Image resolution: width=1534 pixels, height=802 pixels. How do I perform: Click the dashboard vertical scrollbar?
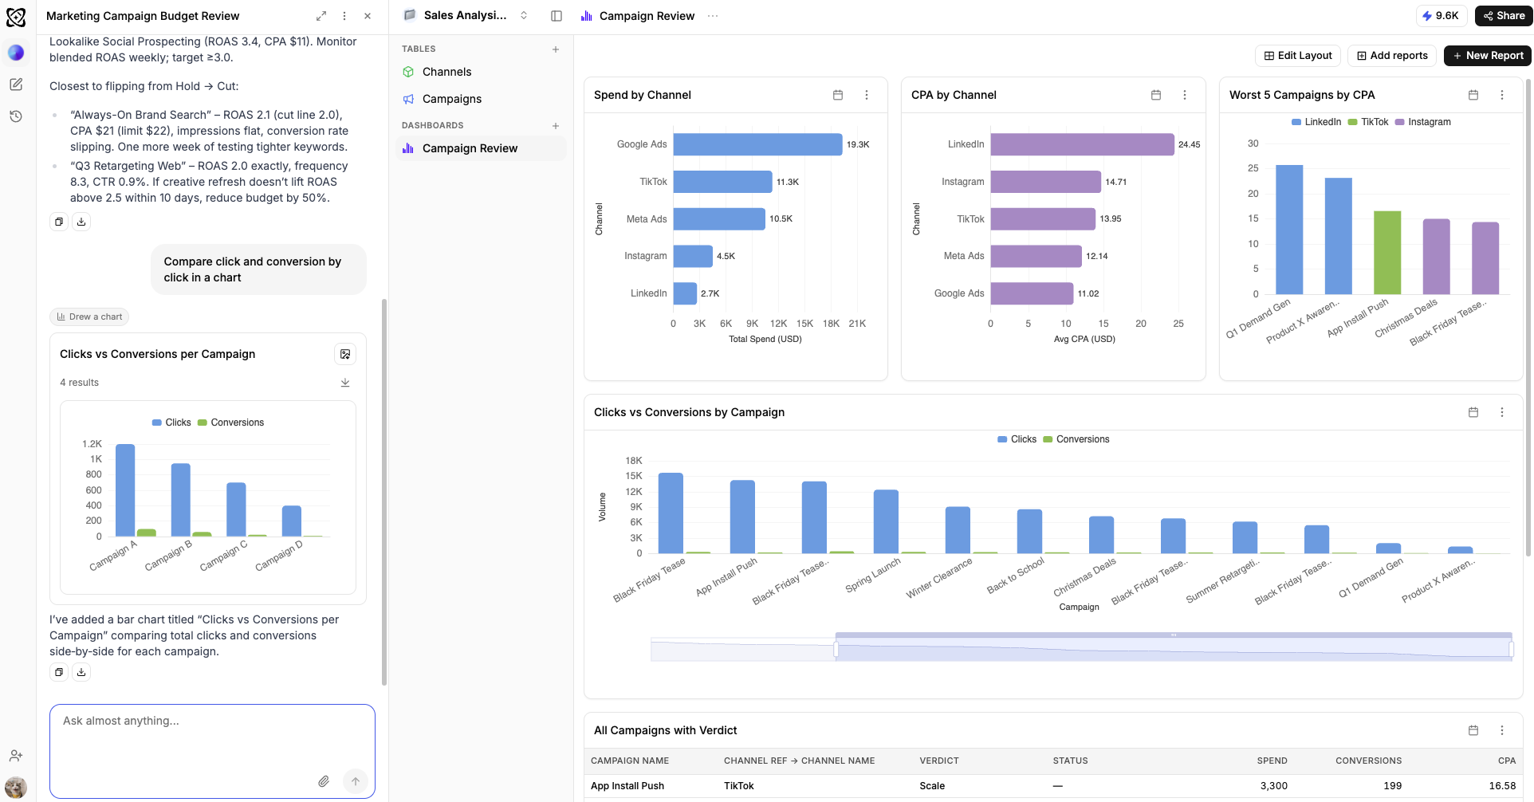point(1528,317)
